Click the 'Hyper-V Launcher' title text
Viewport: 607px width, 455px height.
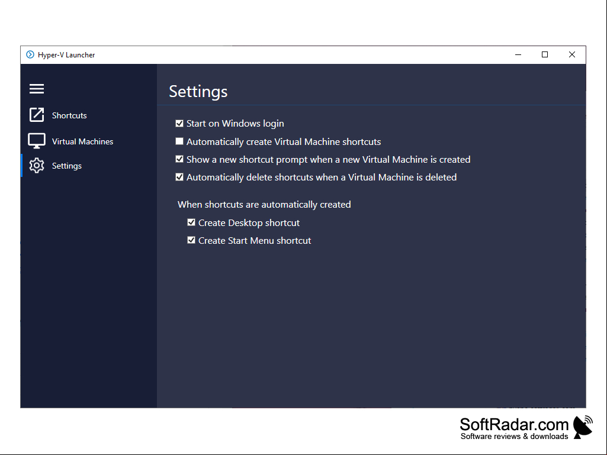point(66,55)
